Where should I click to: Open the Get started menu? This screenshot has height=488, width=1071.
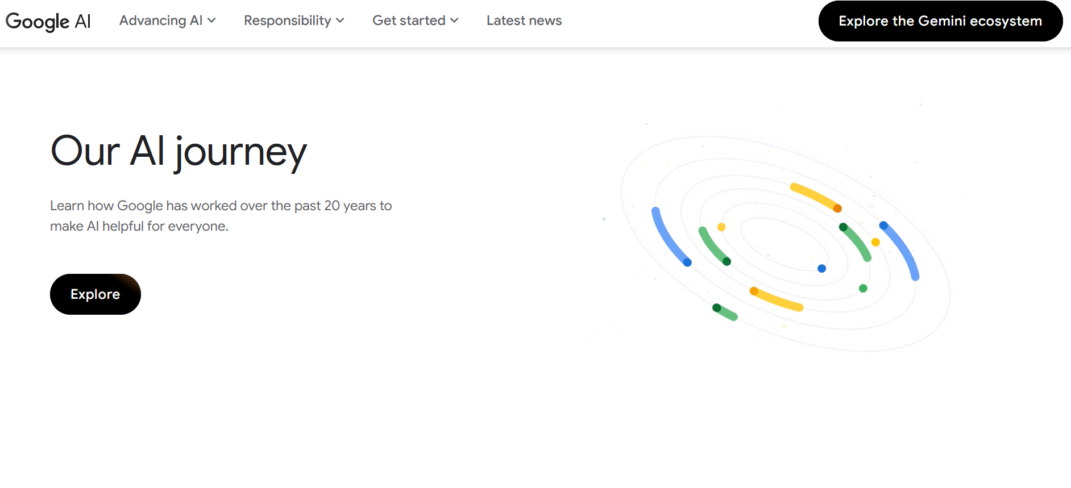click(416, 20)
